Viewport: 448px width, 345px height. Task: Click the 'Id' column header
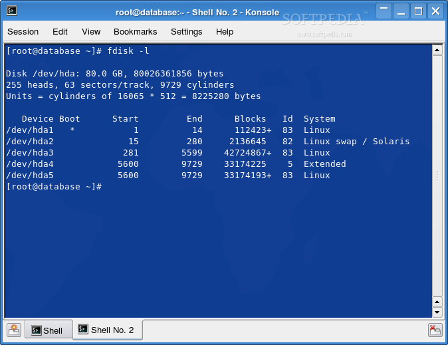coord(287,118)
